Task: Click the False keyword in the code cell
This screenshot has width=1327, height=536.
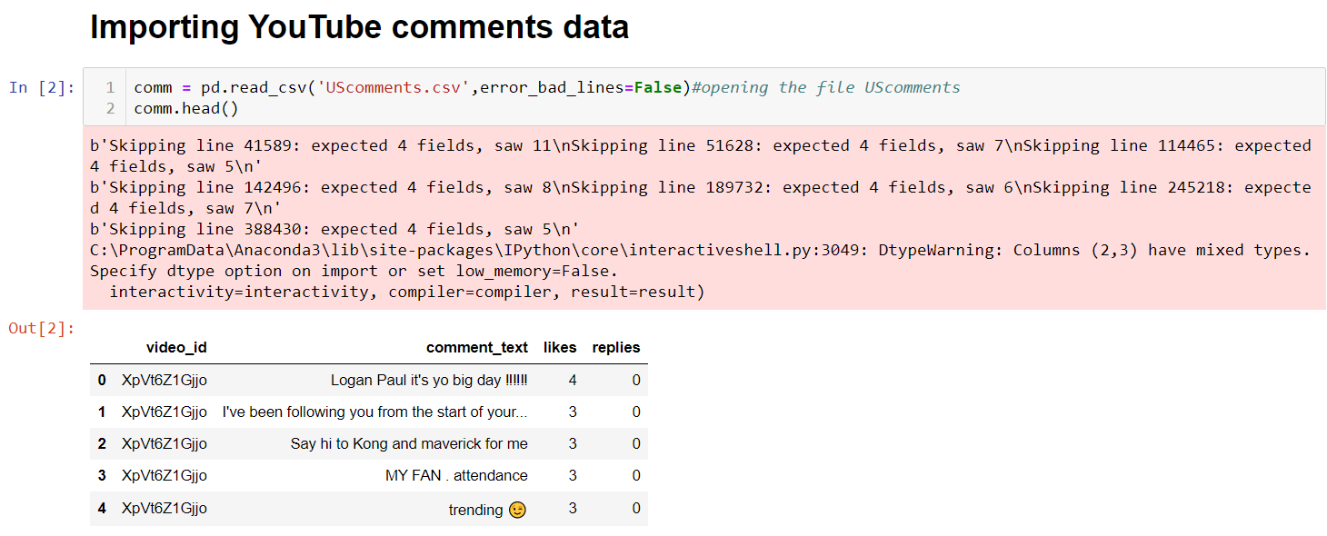Action: [x=657, y=87]
